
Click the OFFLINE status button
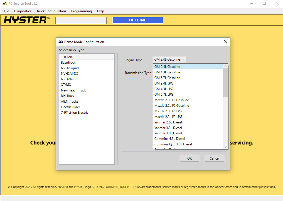pos(137,20)
